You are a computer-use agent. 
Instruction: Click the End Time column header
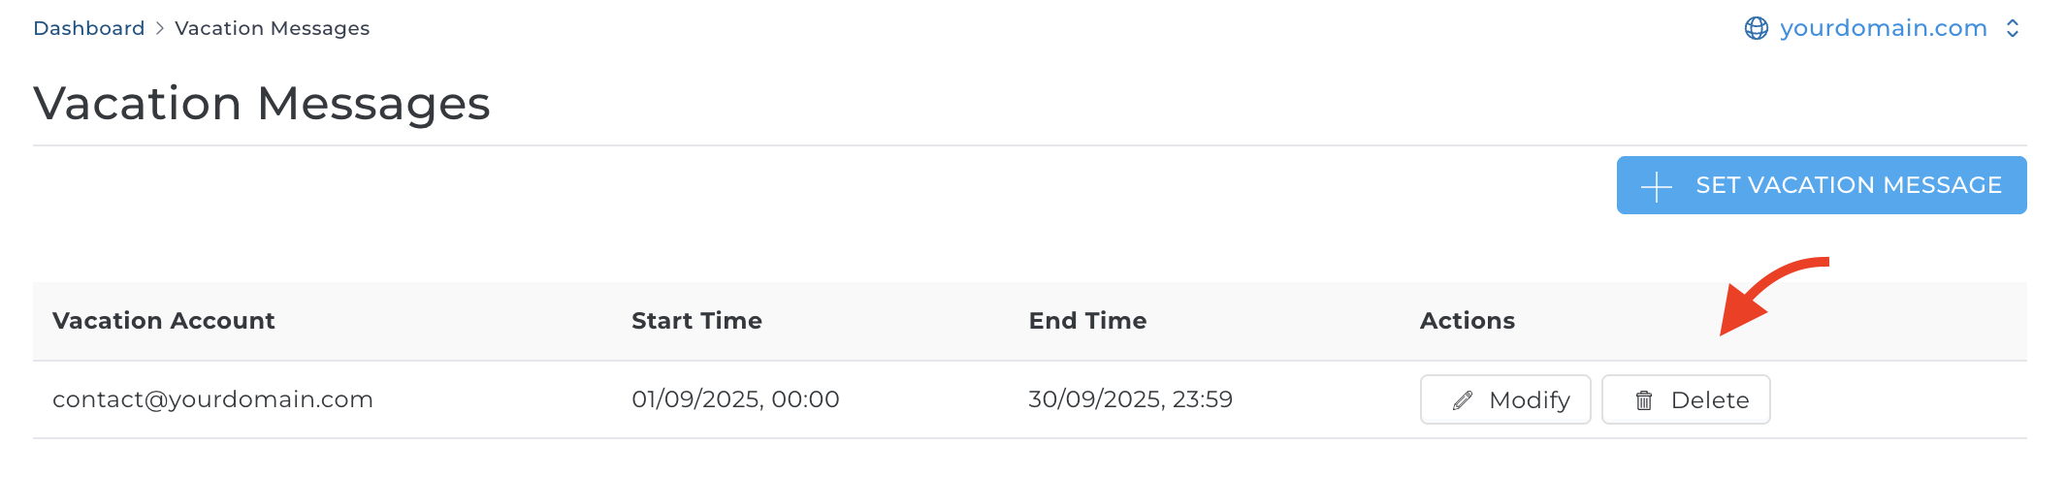coord(1087,321)
